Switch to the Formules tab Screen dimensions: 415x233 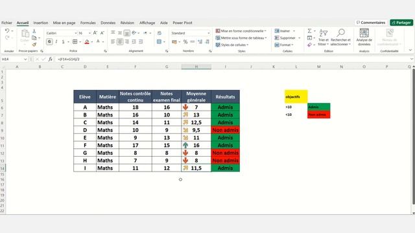click(x=88, y=23)
